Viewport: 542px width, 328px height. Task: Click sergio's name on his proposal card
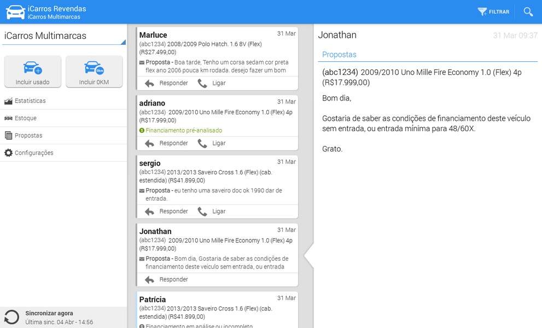pos(150,163)
